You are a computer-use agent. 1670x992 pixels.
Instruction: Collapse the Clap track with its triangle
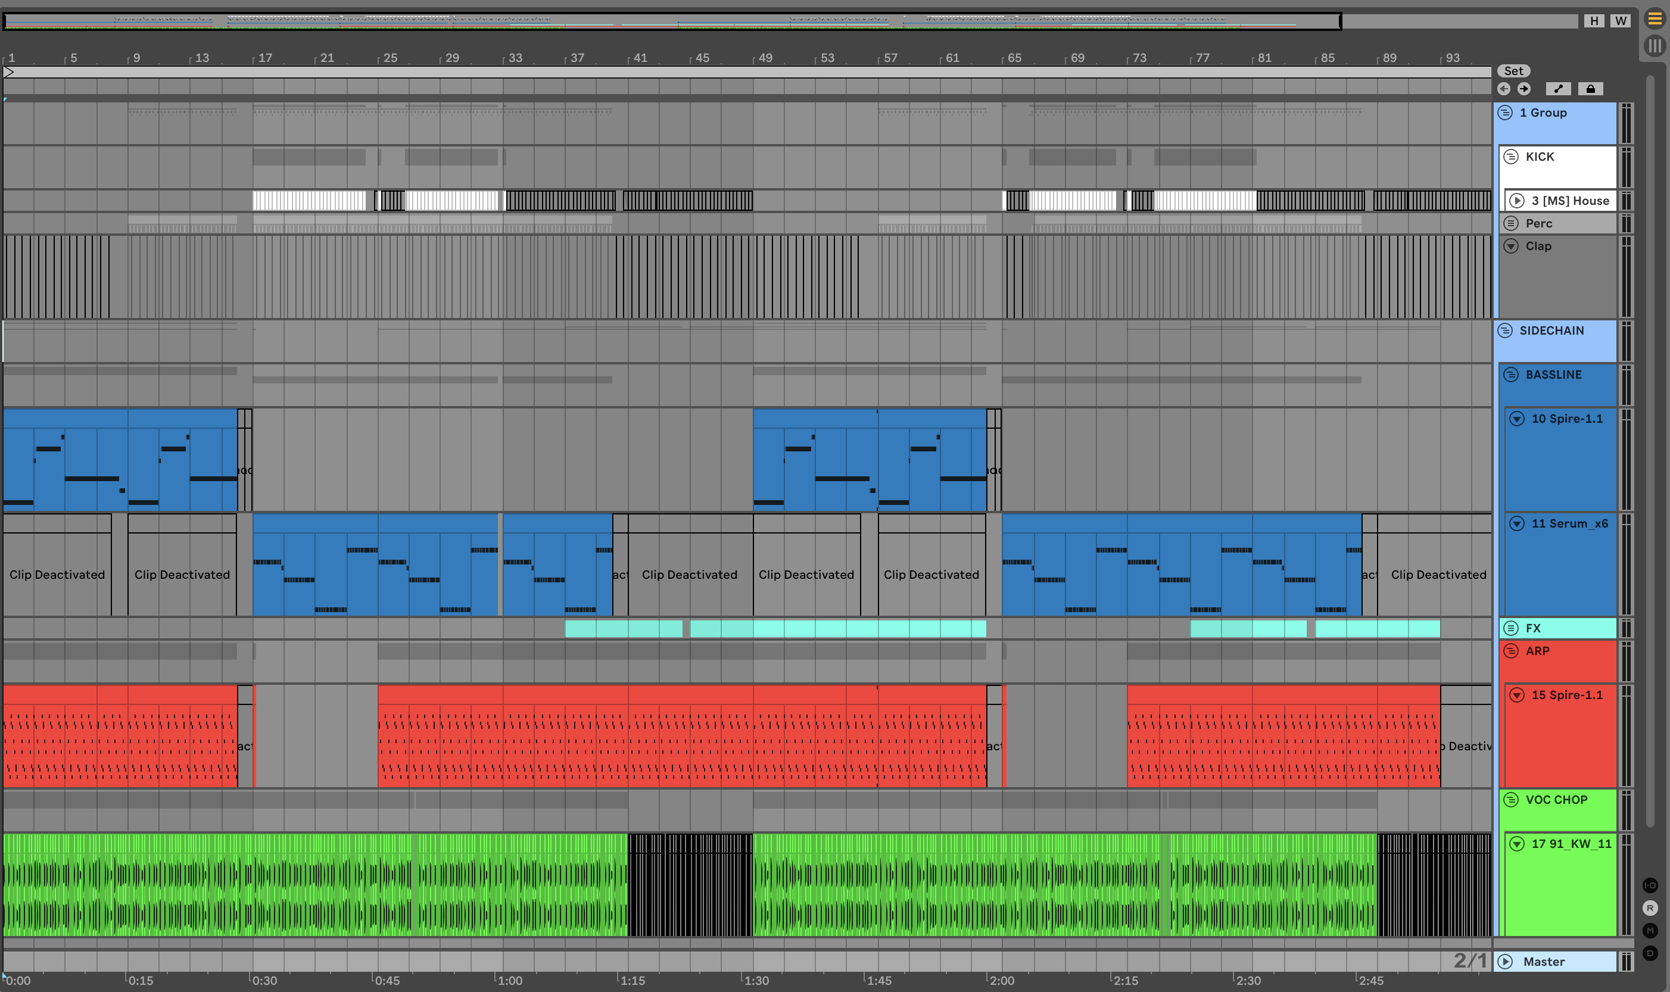(1511, 247)
